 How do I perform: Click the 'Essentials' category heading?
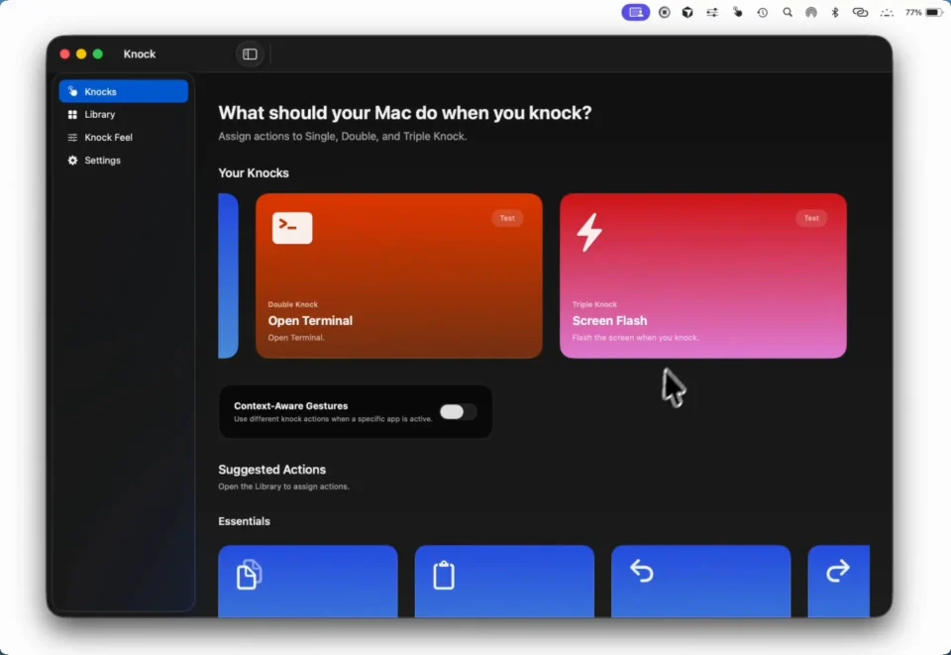[244, 521]
